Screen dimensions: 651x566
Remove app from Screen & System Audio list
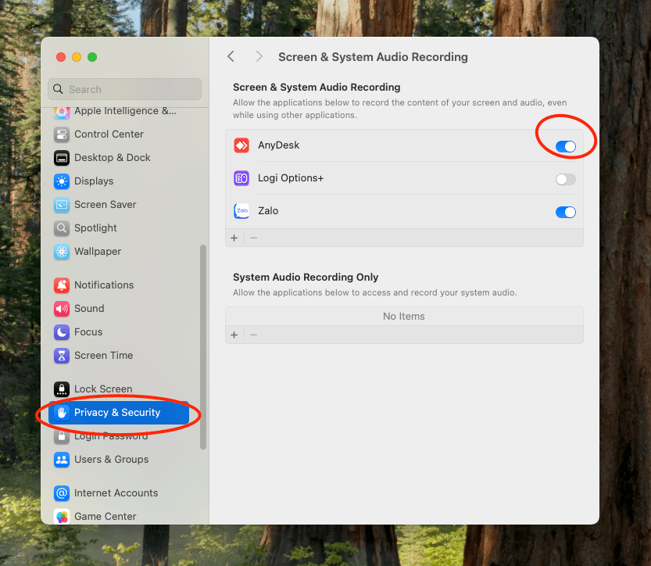[x=254, y=238]
